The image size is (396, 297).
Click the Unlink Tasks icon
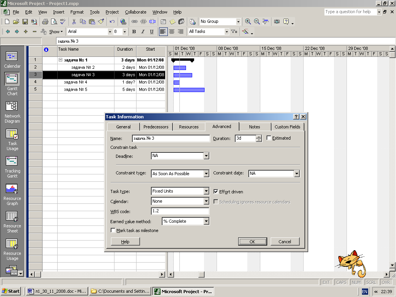tap(143, 22)
